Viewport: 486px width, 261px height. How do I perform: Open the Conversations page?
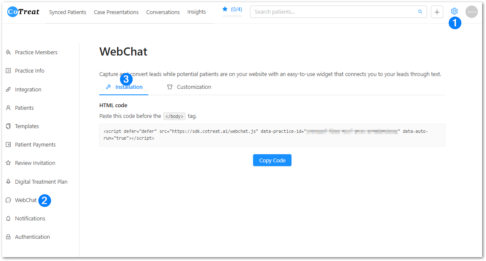click(163, 12)
